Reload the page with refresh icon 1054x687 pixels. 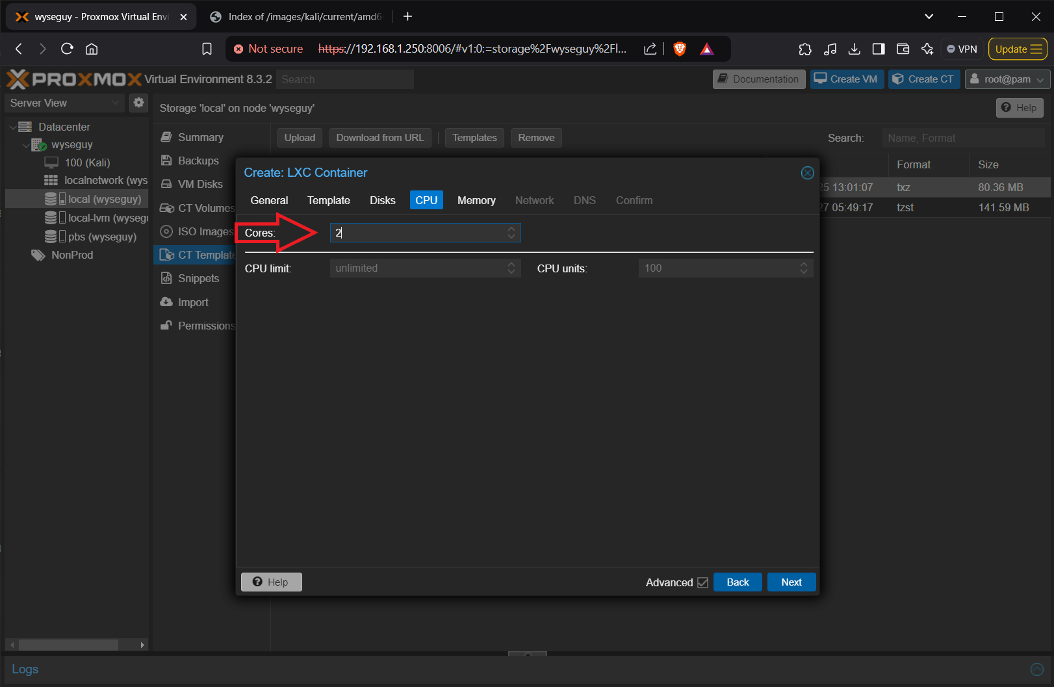[x=67, y=49]
